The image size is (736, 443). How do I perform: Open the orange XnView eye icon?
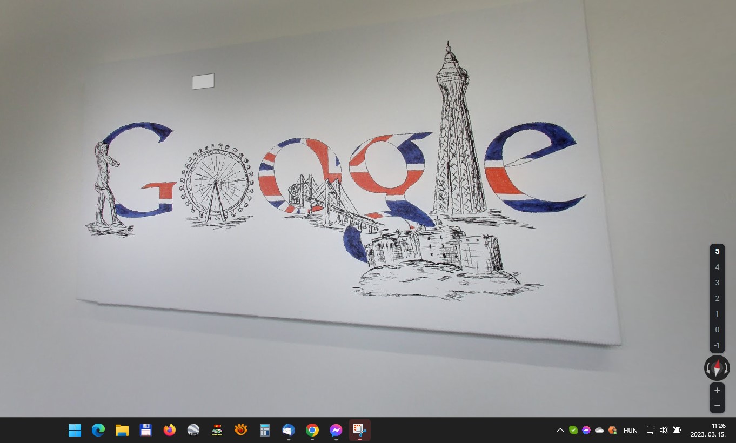point(241,430)
